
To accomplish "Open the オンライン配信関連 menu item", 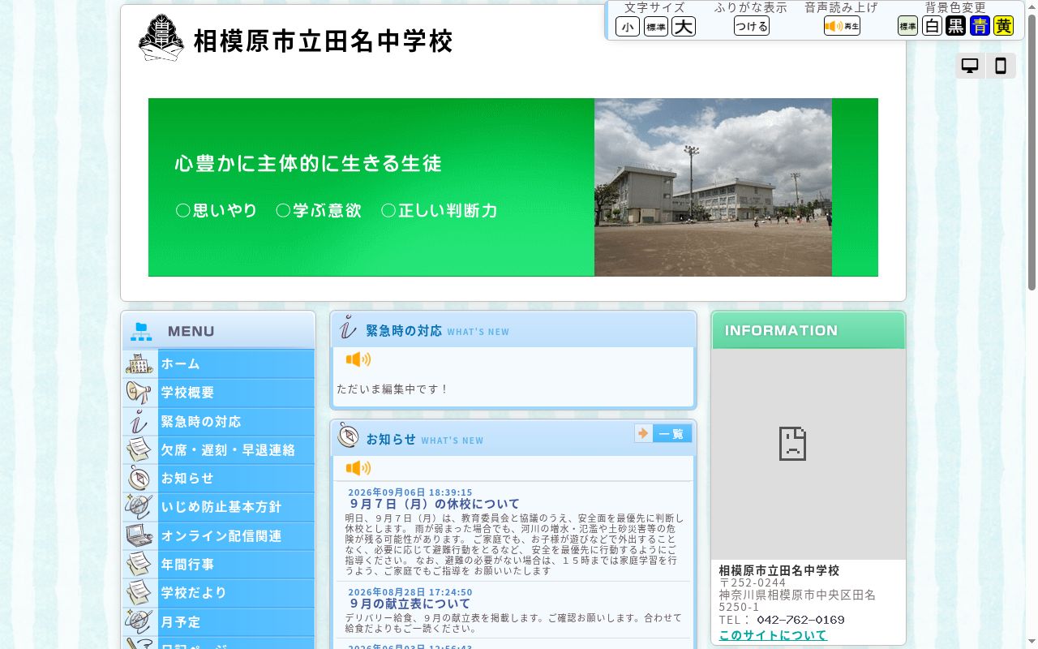I will pos(219,535).
